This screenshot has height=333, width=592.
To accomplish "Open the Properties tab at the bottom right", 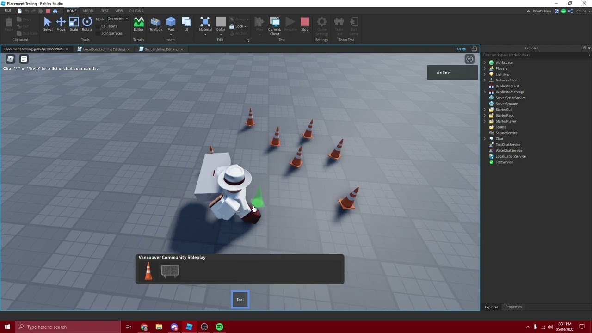I will pos(513,307).
